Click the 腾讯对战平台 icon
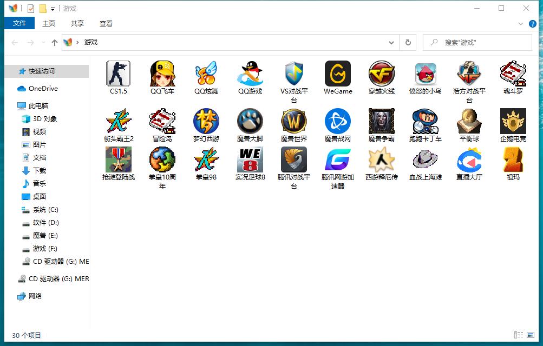This screenshot has width=543, height=346. (x=294, y=159)
